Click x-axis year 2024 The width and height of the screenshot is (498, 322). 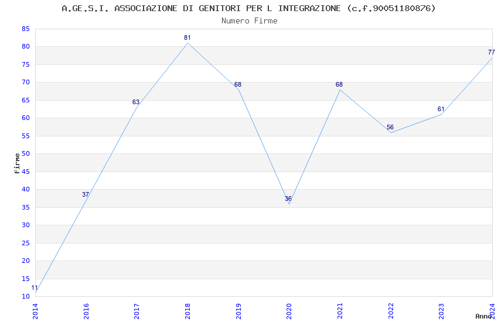point(492,311)
